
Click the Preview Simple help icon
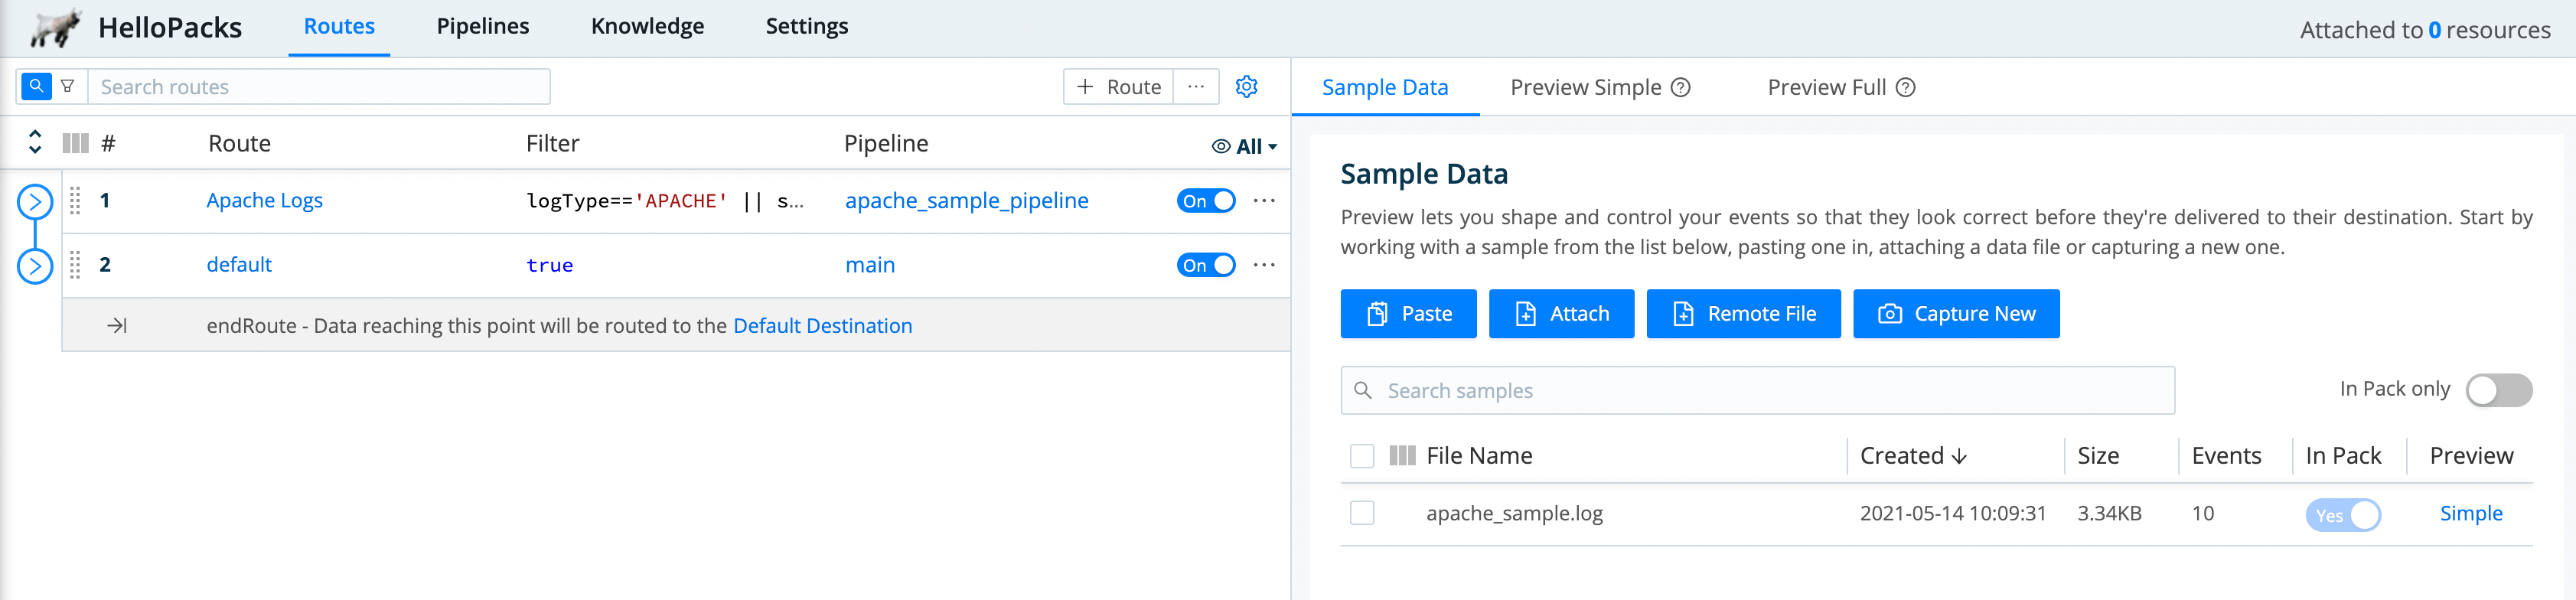coord(1681,88)
